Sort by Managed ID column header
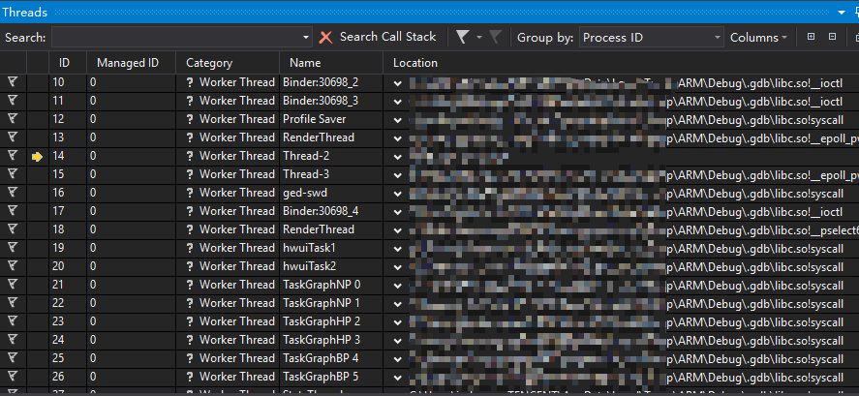 (131, 62)
